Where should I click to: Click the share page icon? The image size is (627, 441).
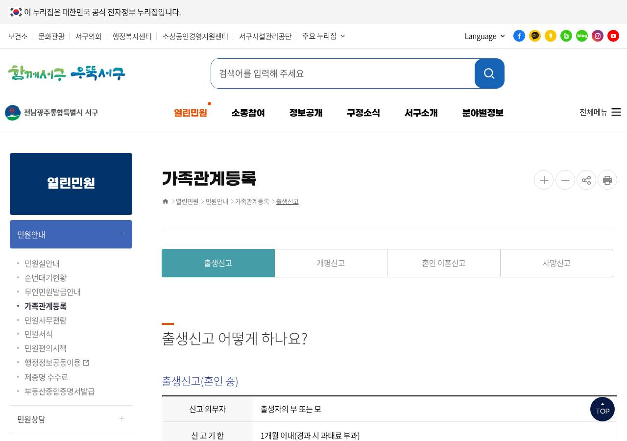pos(586,180)
